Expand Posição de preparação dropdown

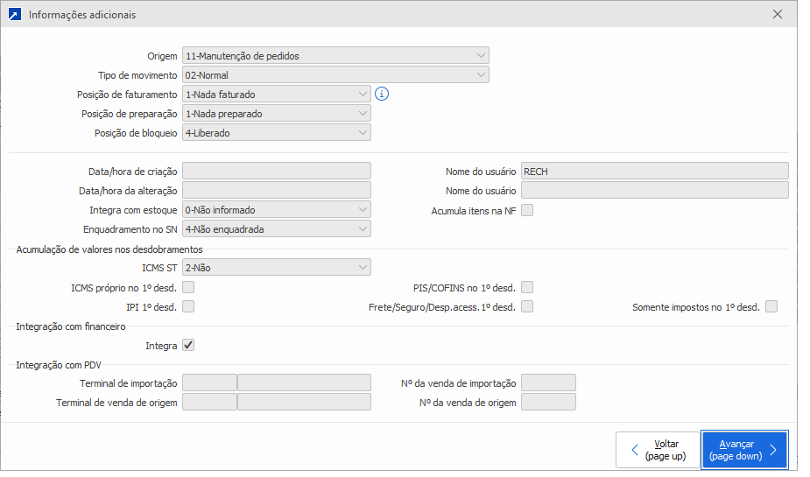(276, 114)
